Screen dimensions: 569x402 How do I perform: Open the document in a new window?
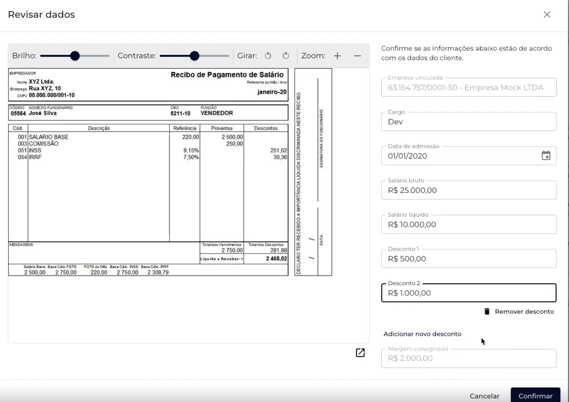pos(360,352)
